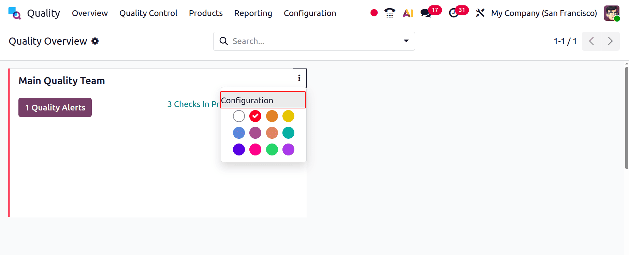
Task: Open the debug tools wrench icon
Action: [480, 13]
